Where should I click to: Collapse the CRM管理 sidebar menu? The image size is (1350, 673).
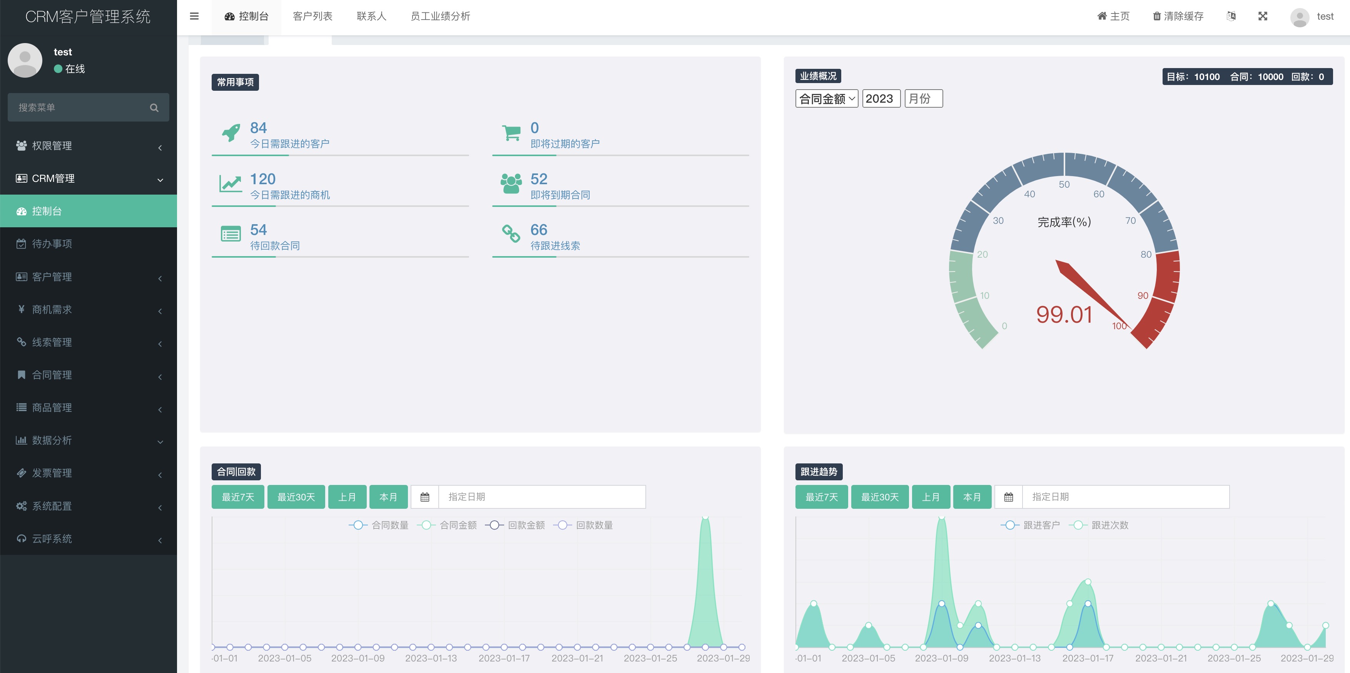tap(89, 178)
